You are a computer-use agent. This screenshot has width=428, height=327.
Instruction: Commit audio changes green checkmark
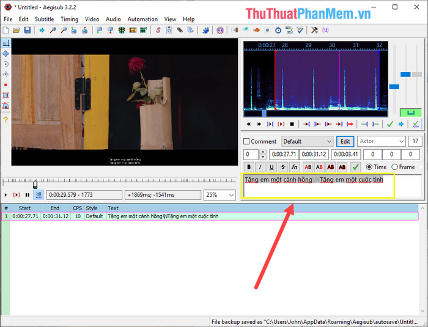coord(390,124)
